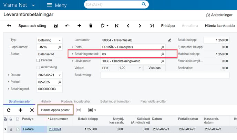This screenshot has width=237, height=140.
Task: Toggle the Avskrivning checkbox
Action: pyautogui.click(x=38, y=67)
